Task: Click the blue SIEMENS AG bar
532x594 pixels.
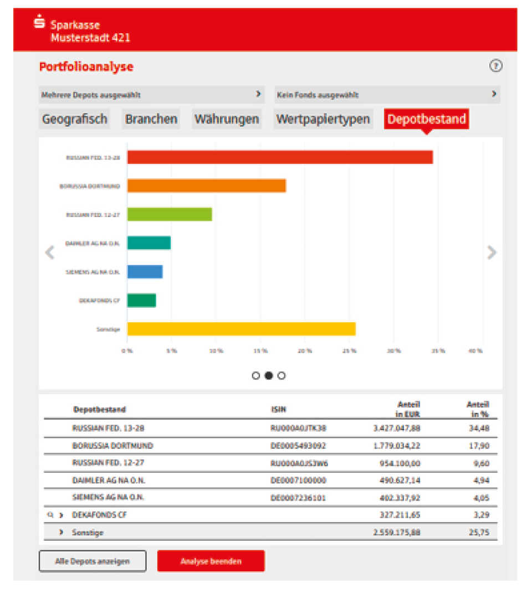Action: 145,272
